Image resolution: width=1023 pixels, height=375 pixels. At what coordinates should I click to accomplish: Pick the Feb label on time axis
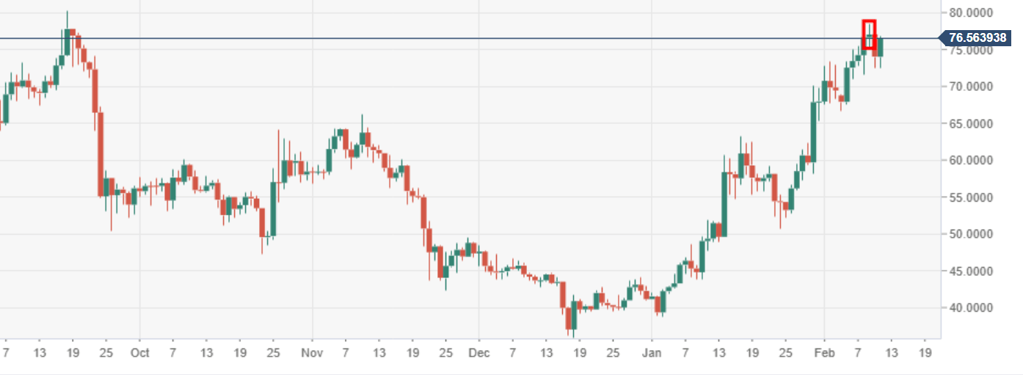[824, 353]
